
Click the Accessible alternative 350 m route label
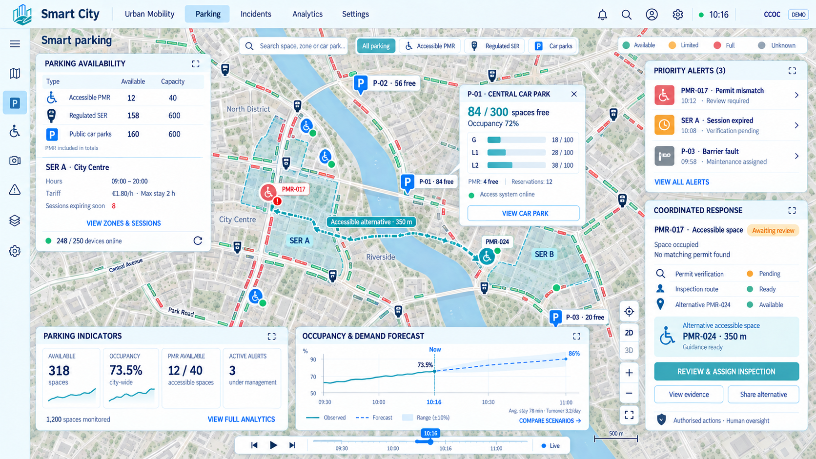[x=371, y=222]
